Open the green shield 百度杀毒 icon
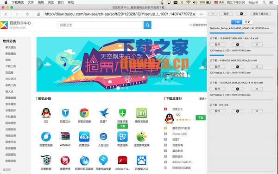The image size is (278, 174). click(x=122, y=113)
